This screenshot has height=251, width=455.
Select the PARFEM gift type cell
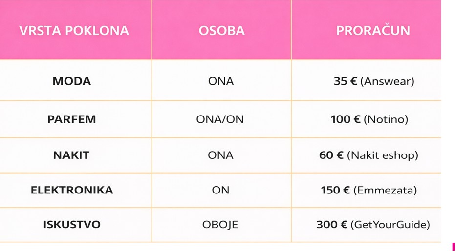[72, 119]
